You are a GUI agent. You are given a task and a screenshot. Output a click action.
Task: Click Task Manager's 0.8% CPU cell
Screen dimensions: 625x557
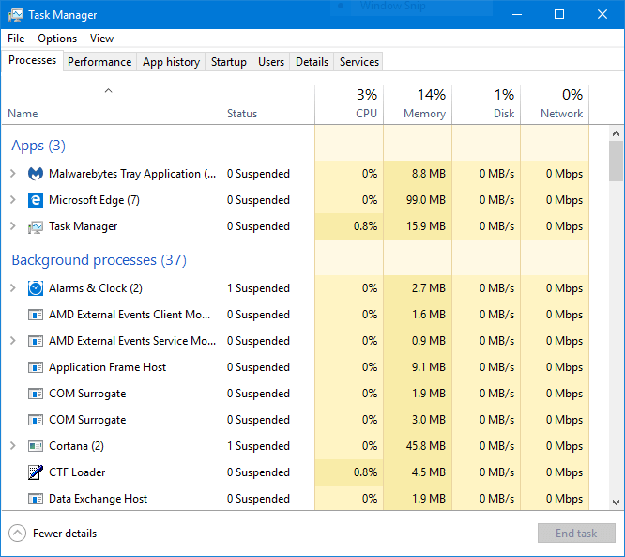click(349, 226)
